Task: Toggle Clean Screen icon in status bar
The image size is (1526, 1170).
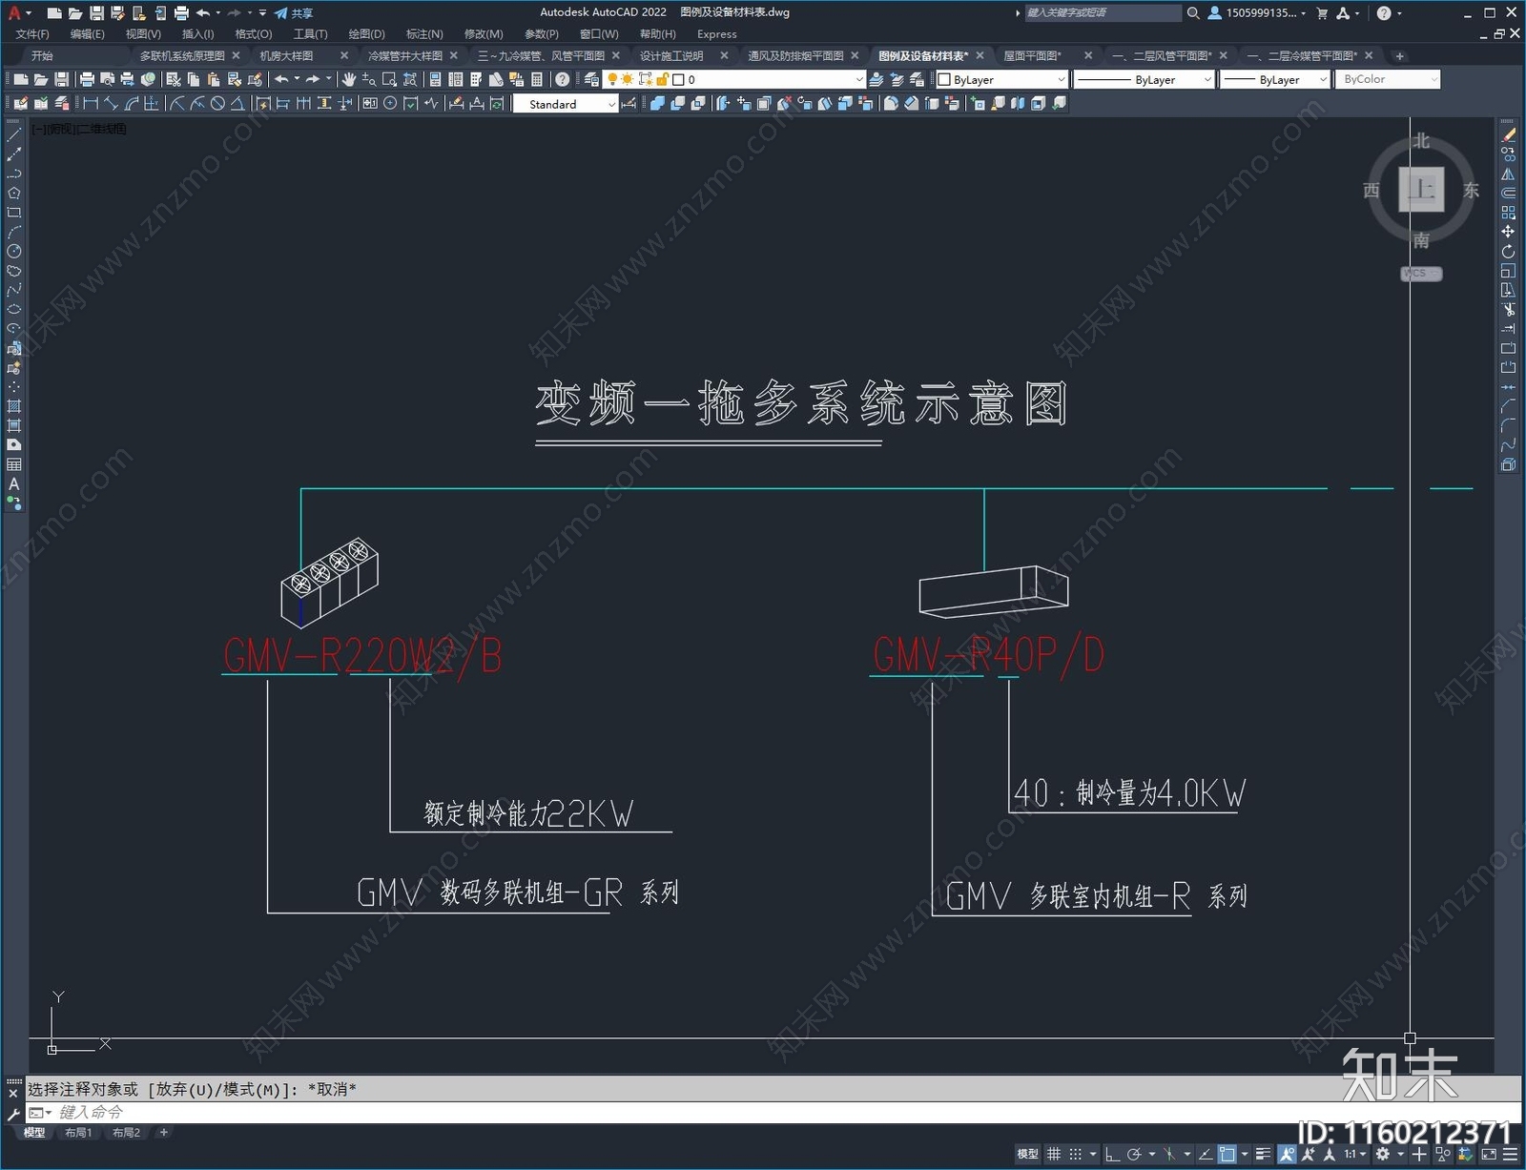Action: (x=1489, y=1154)
